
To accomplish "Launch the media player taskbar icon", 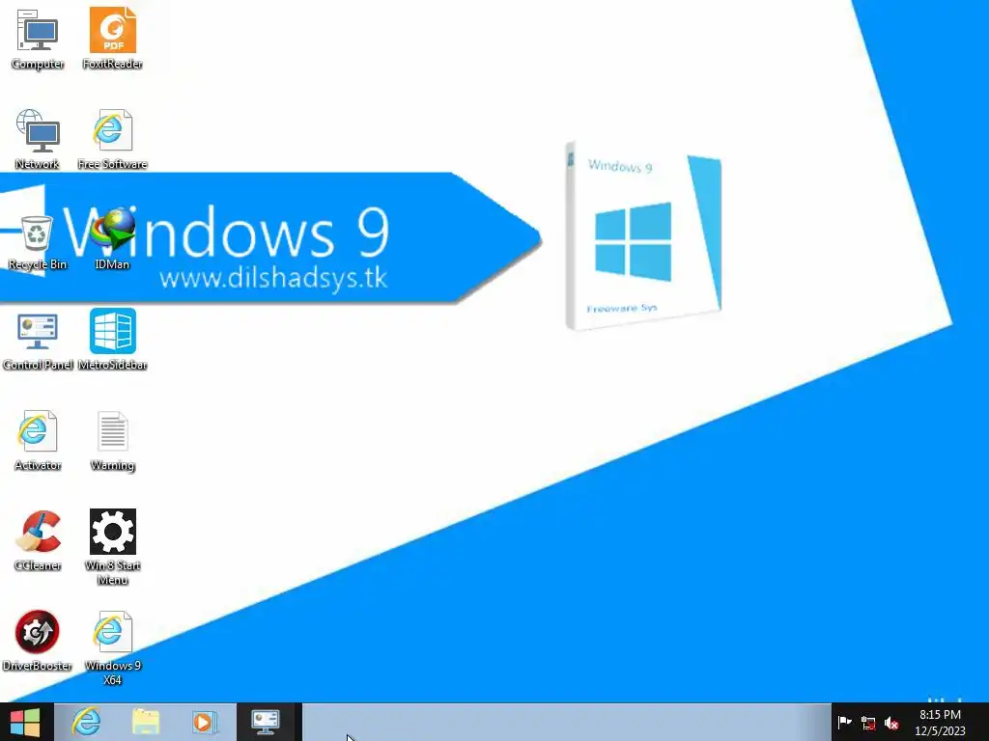I will tap(205, 722).
